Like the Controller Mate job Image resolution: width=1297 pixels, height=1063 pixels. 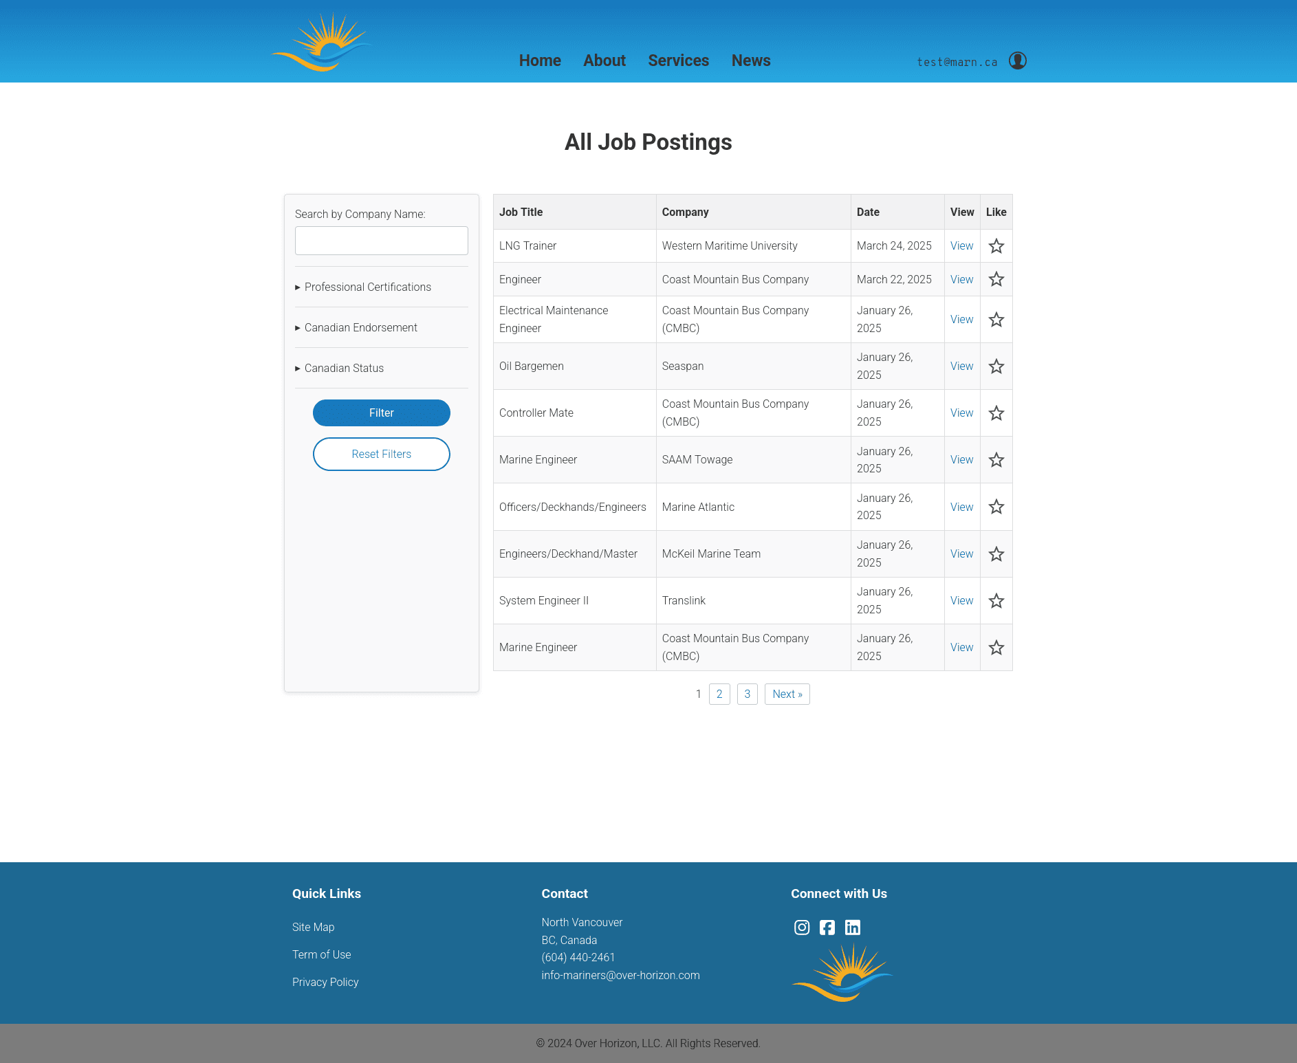996,413
